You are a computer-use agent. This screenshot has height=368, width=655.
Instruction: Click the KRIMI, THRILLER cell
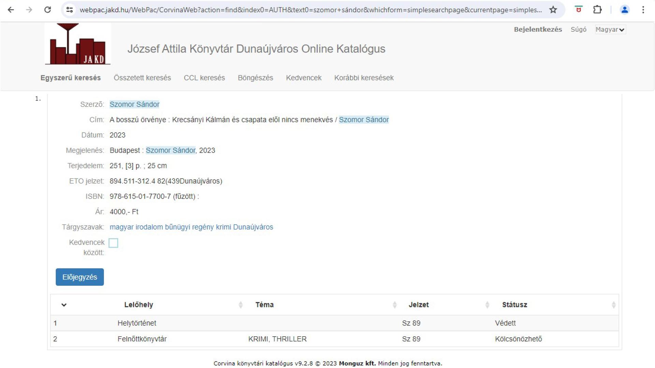(x=277, y=339)
